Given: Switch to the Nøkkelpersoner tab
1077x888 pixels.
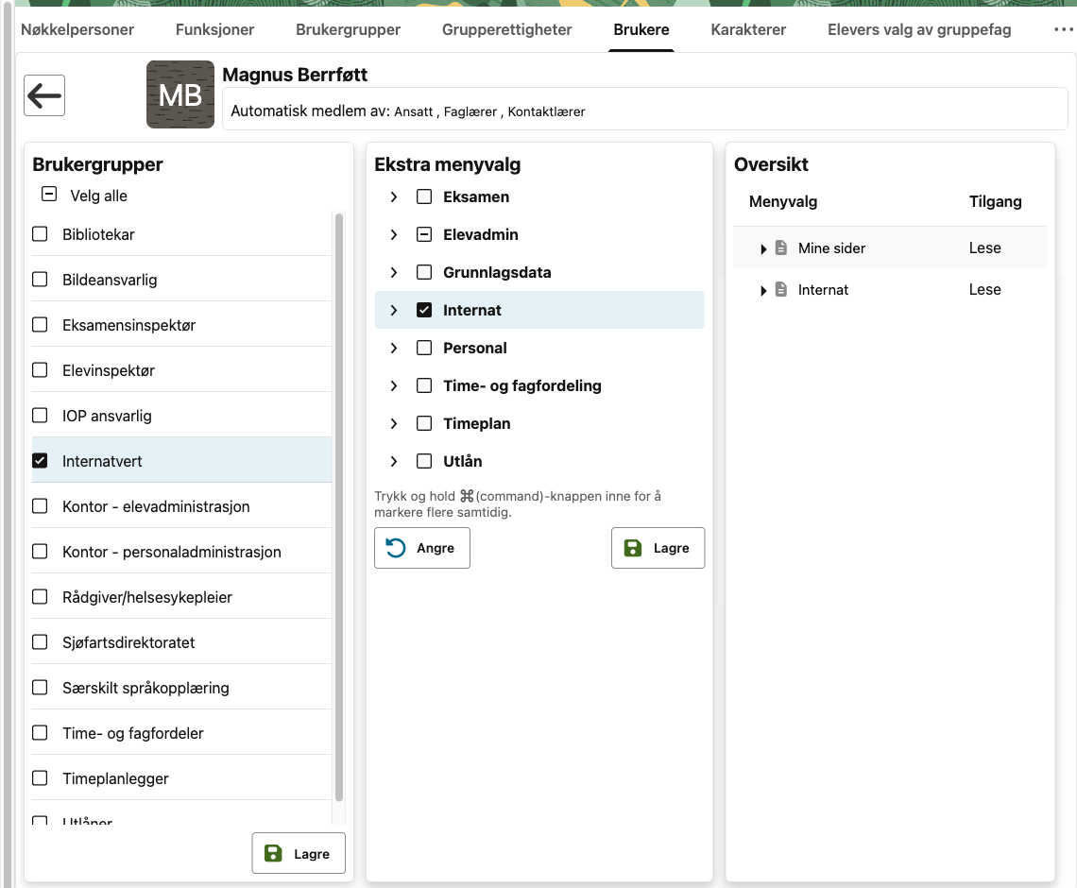Looking at the screenshot, I should (x=77, y=29).
